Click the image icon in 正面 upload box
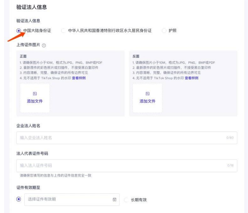 (x=35, y=94)
